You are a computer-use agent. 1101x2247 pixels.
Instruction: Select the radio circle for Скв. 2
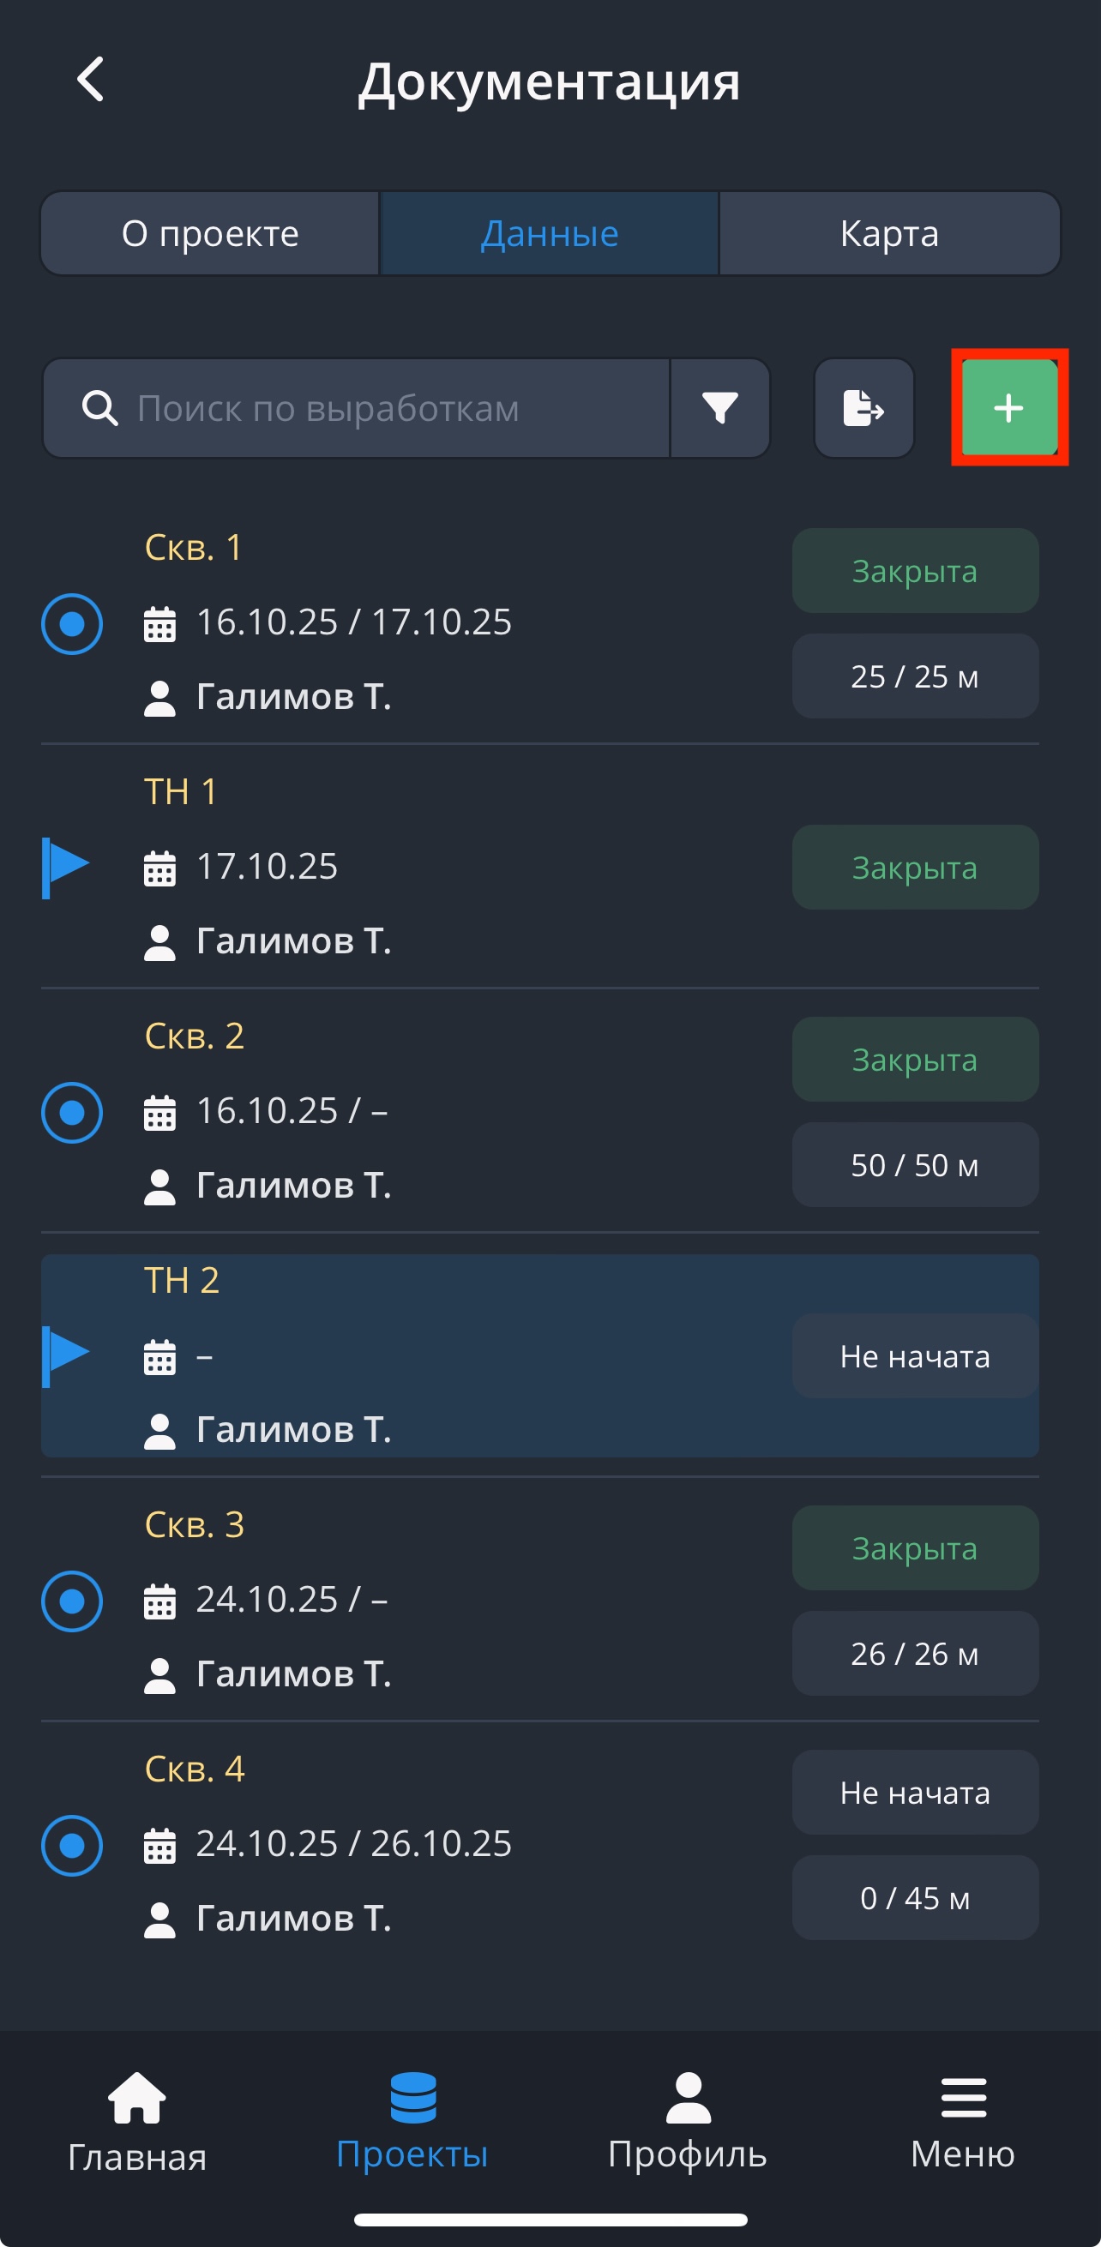click(72, 1112)
